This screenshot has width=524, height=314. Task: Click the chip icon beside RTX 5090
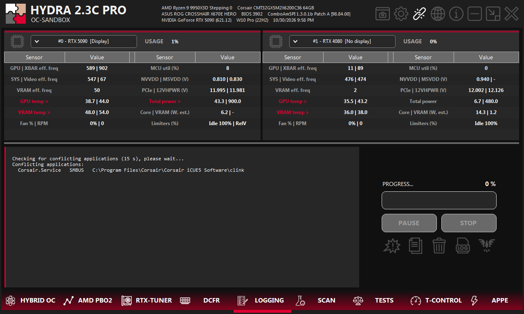[x=17, y=41]
